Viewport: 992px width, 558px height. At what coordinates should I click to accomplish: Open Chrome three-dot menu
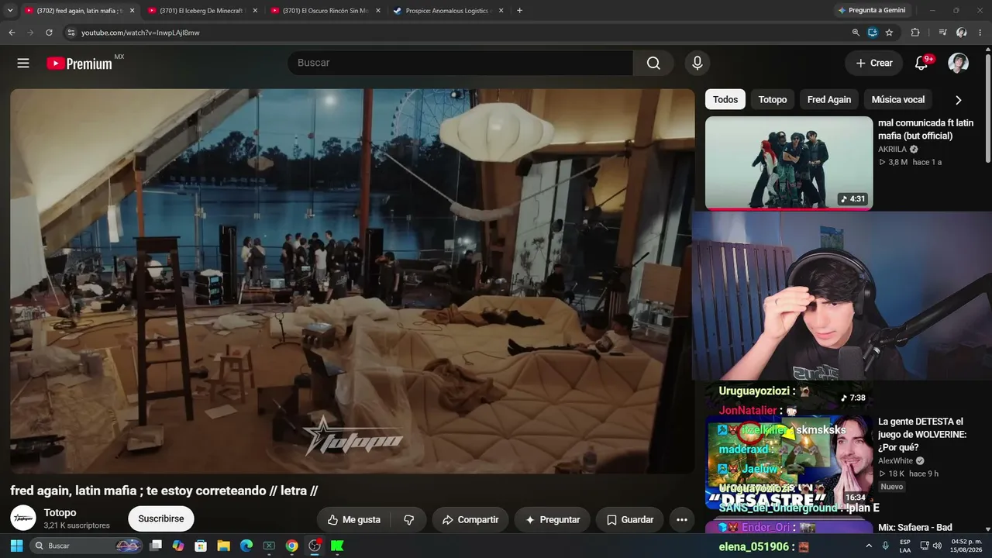(980, 33)
